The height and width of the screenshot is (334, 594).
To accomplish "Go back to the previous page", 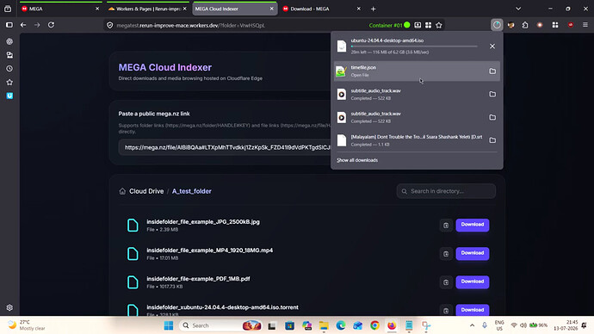I will [23, 25].
